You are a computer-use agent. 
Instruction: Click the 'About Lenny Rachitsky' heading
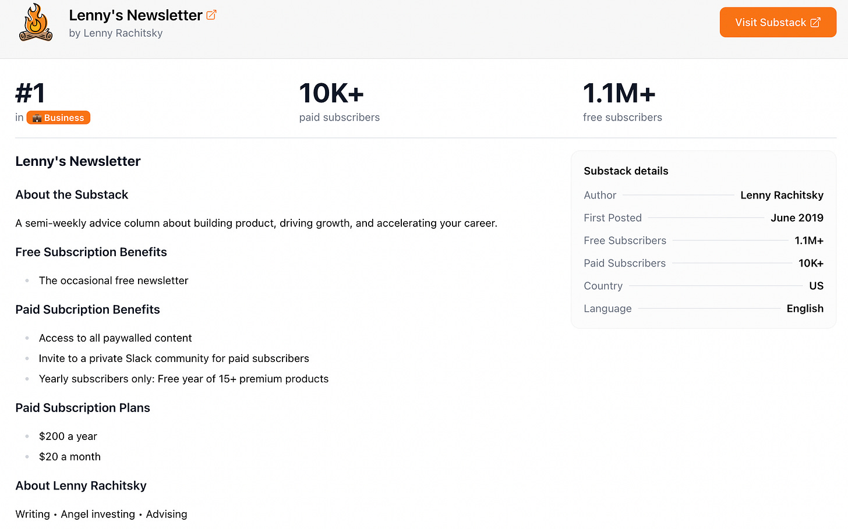click(x=81, y=486)
